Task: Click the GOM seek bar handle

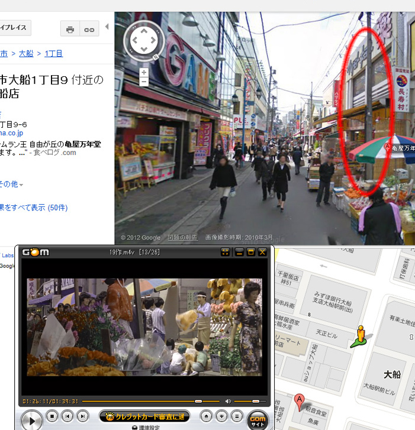Action: tap(198, 401)
